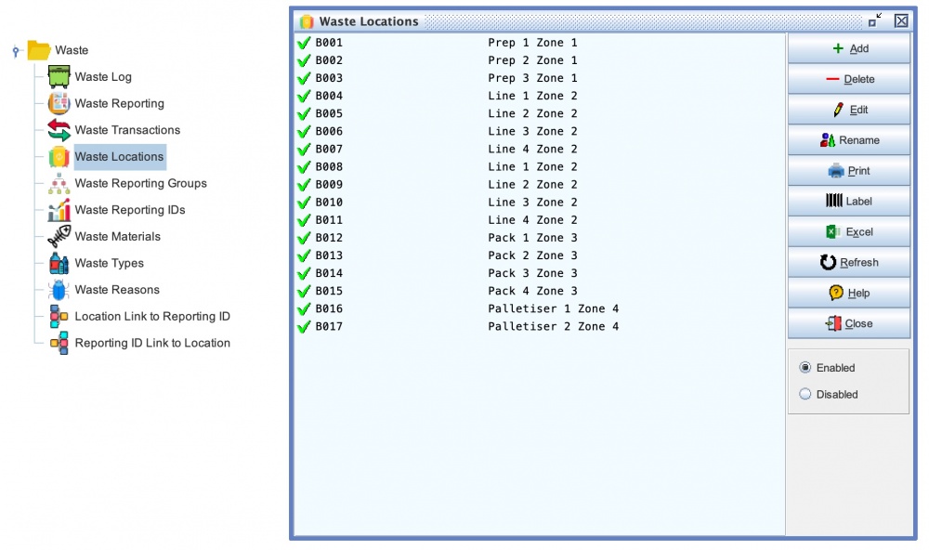929x550 pixels.
Task: Click the Waste Reasons bug icon
Action: tap(59, 290)
